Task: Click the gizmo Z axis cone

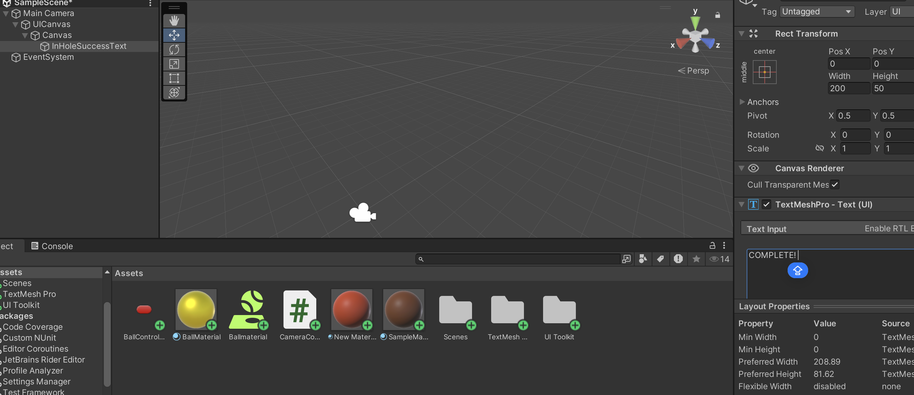Action: (708, 43)
